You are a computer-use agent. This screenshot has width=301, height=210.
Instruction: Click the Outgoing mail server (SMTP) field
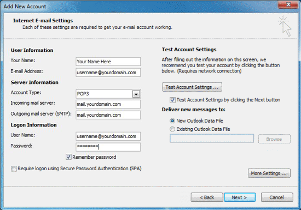(108, 115)
